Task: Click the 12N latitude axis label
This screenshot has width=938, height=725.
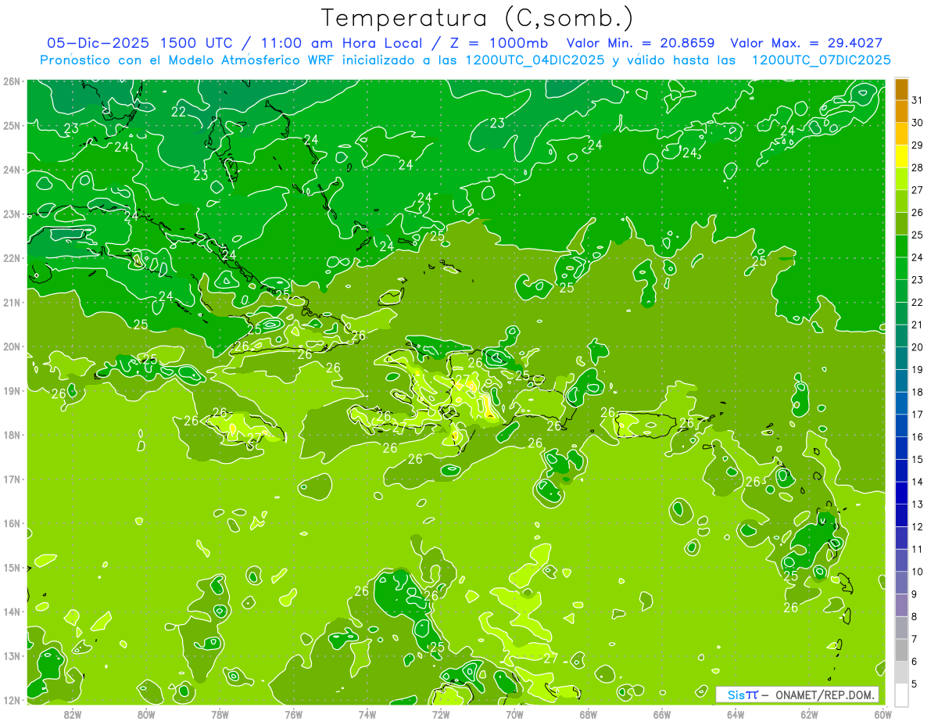Action: pyautogui.click(x=11, y=700)
